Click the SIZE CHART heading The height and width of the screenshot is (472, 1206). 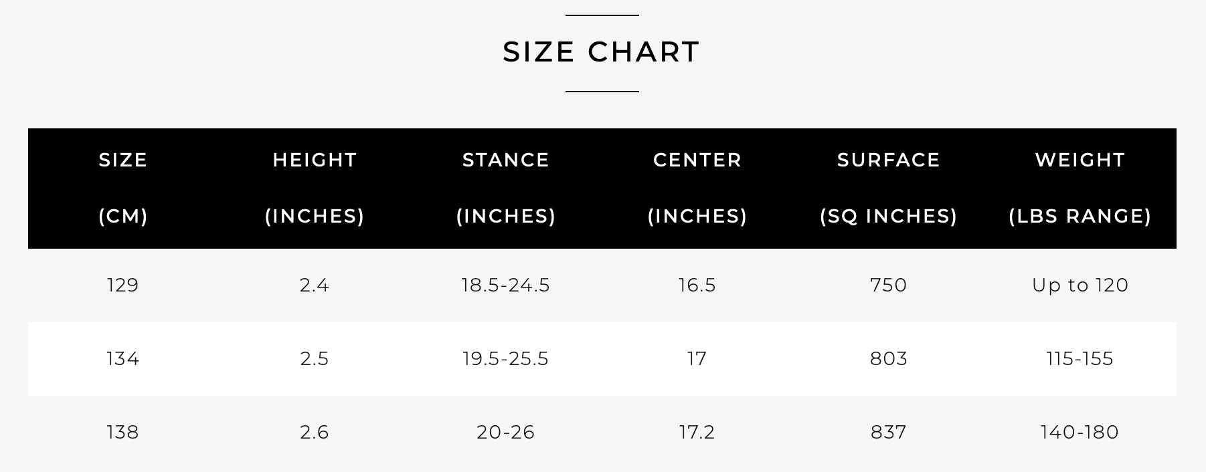click(x=601, y=51)
